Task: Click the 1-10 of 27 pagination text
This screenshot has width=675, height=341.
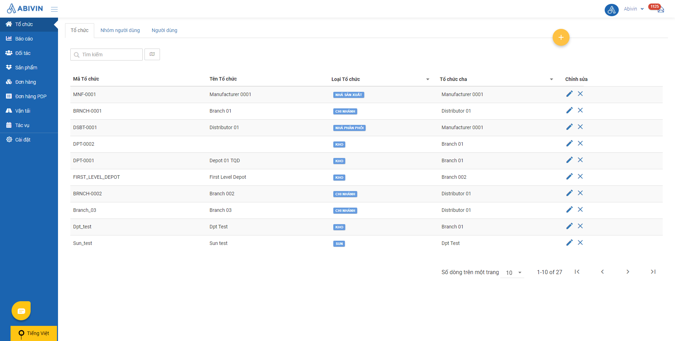Action: point(549,272)
